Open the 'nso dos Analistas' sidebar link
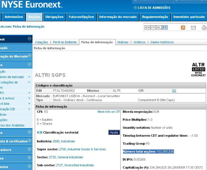The width and height of the screenshot is (207, 170). [x=12, y=125]
